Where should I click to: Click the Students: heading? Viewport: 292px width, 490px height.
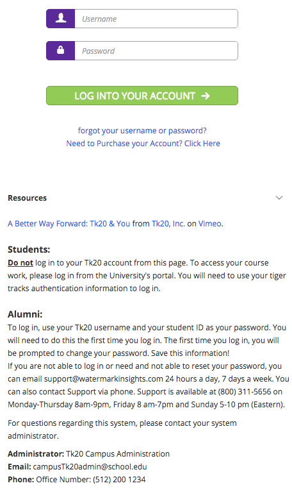coord(29,249)
